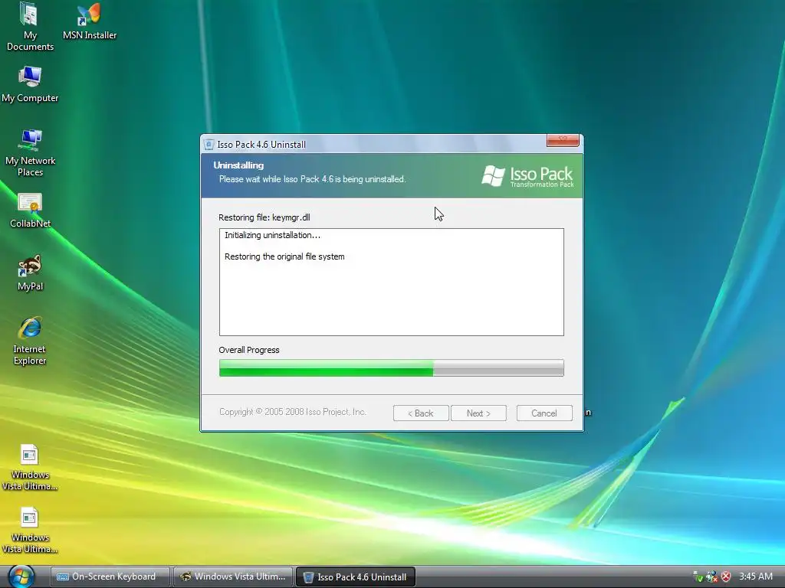
Task: Click the Next > button
Action: pyautogui.click(x=478, y=413)
